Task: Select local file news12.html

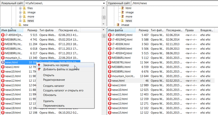Action: point(13,80)
